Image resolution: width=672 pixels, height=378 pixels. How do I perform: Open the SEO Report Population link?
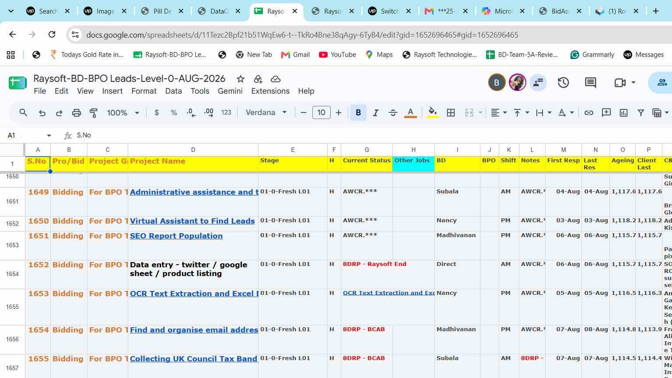176,236
